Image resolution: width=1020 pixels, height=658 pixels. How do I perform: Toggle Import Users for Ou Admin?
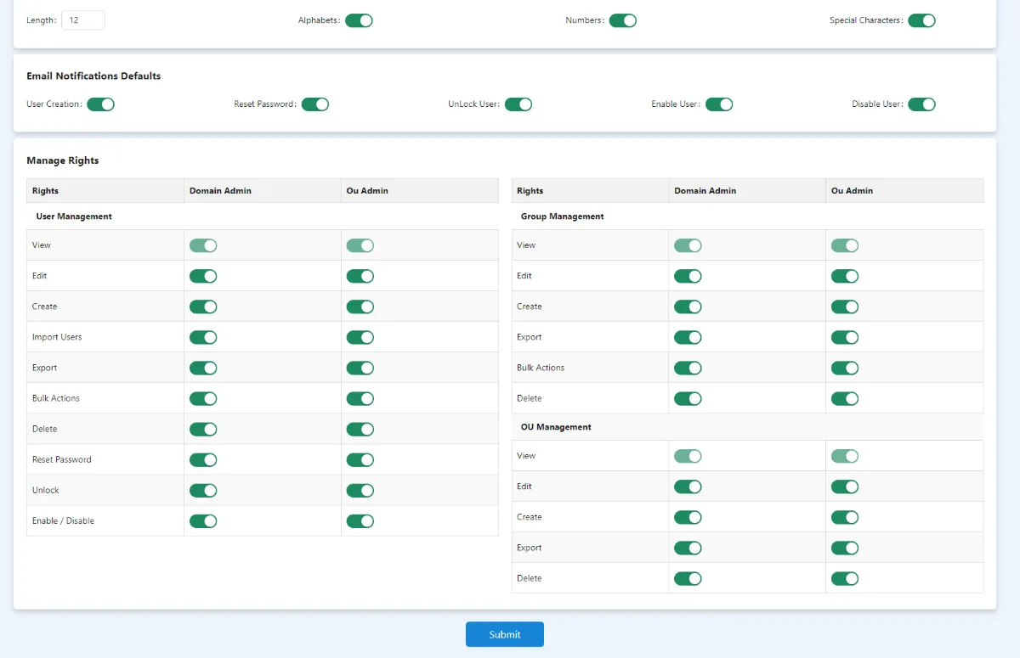(x=360, y=337)
